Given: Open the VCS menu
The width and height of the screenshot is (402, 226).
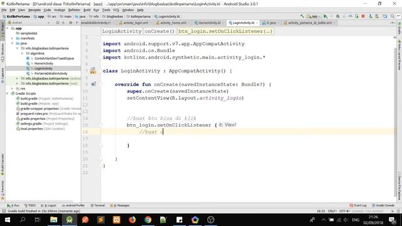Looking at the screenshot, I should 116,10.
